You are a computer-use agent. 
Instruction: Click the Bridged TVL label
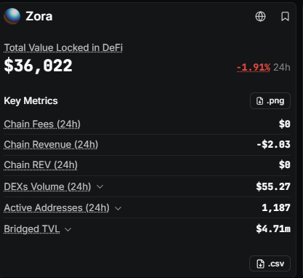pyautogui.click(x=32, y=229)
